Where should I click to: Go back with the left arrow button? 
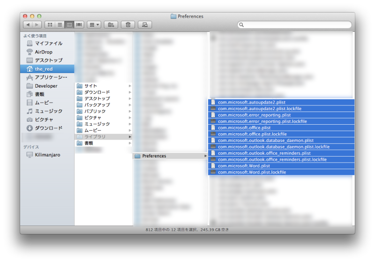click(x=28, y=25)
